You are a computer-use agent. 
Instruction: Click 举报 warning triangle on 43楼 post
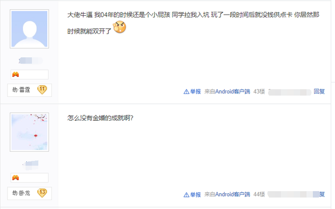coord(186,92)
